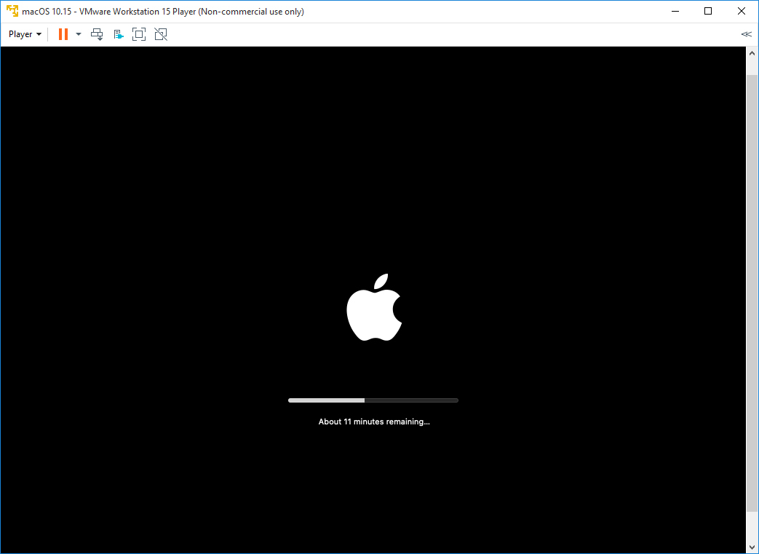This screenshot has height=554, width=759.
Task: Send Ctrl+Alt+Del to the guest OS
Action: tap(97, 33)
